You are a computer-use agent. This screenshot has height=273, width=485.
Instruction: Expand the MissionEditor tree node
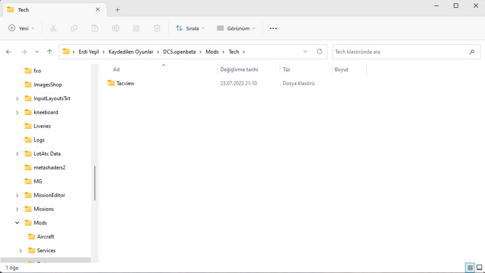click(x=17, y=195)
